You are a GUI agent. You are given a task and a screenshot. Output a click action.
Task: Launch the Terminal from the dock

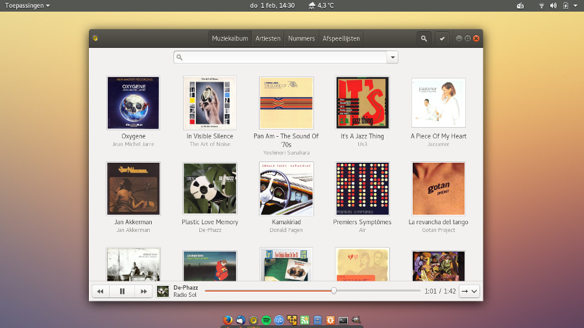[343, 320]
